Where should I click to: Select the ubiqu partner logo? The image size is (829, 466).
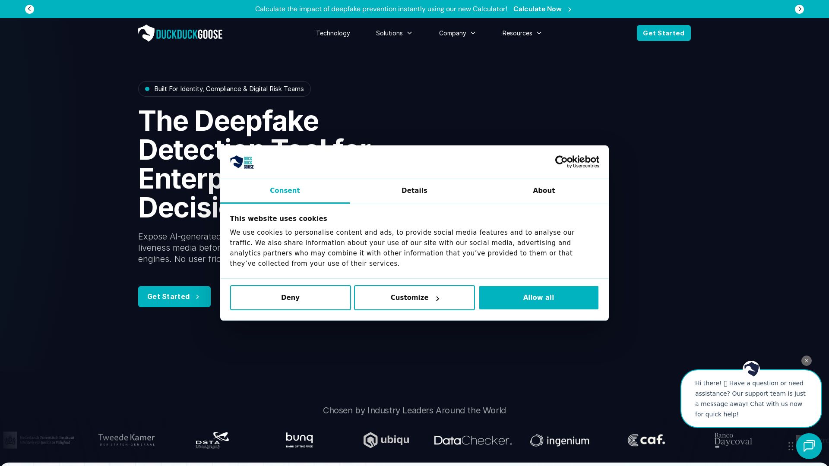pos(386,440)
